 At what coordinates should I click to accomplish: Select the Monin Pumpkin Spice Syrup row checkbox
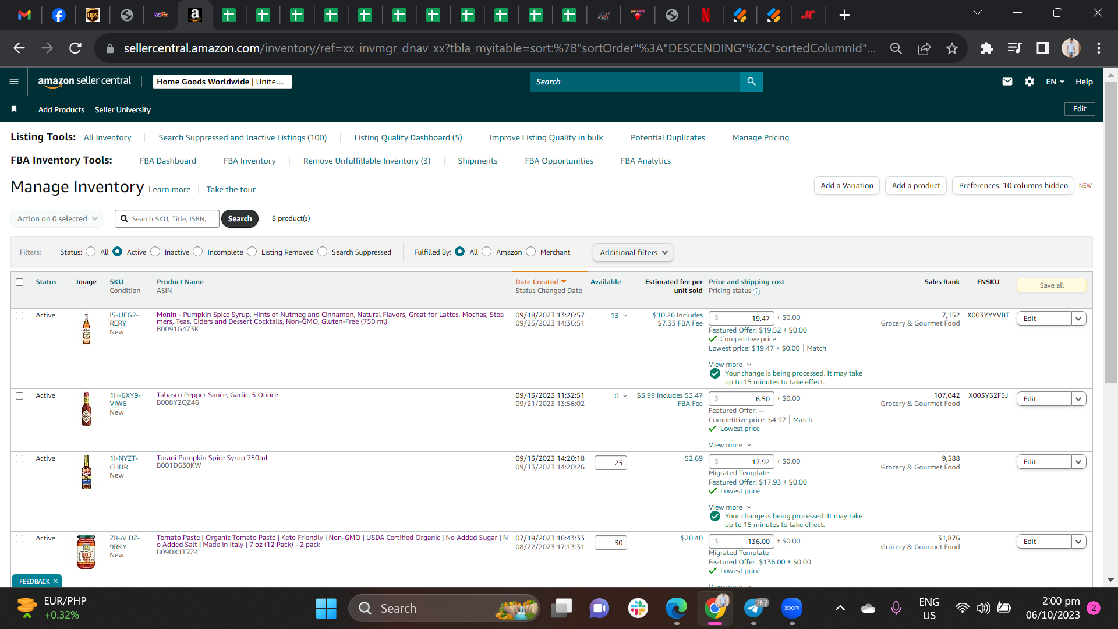pos(20,316)
